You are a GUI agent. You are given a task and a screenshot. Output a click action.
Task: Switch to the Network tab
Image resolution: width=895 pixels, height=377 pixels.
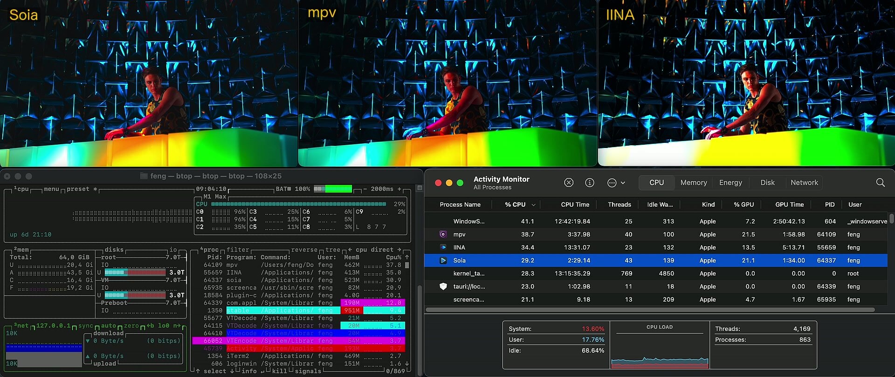[804, 182]
